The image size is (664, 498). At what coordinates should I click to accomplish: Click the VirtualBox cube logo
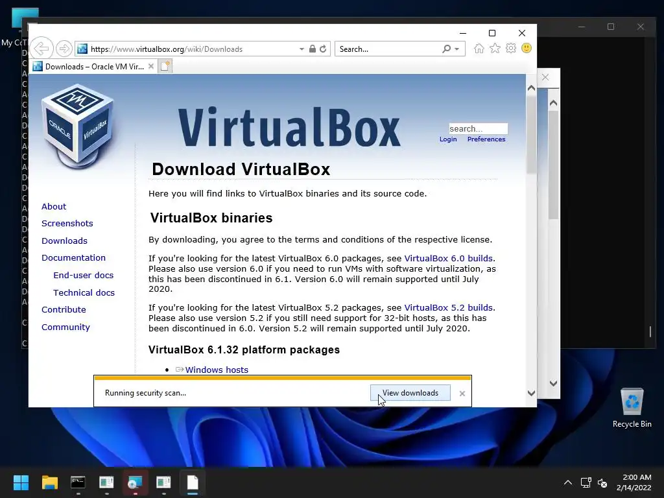pyautogui.click(x=78, y=126)
